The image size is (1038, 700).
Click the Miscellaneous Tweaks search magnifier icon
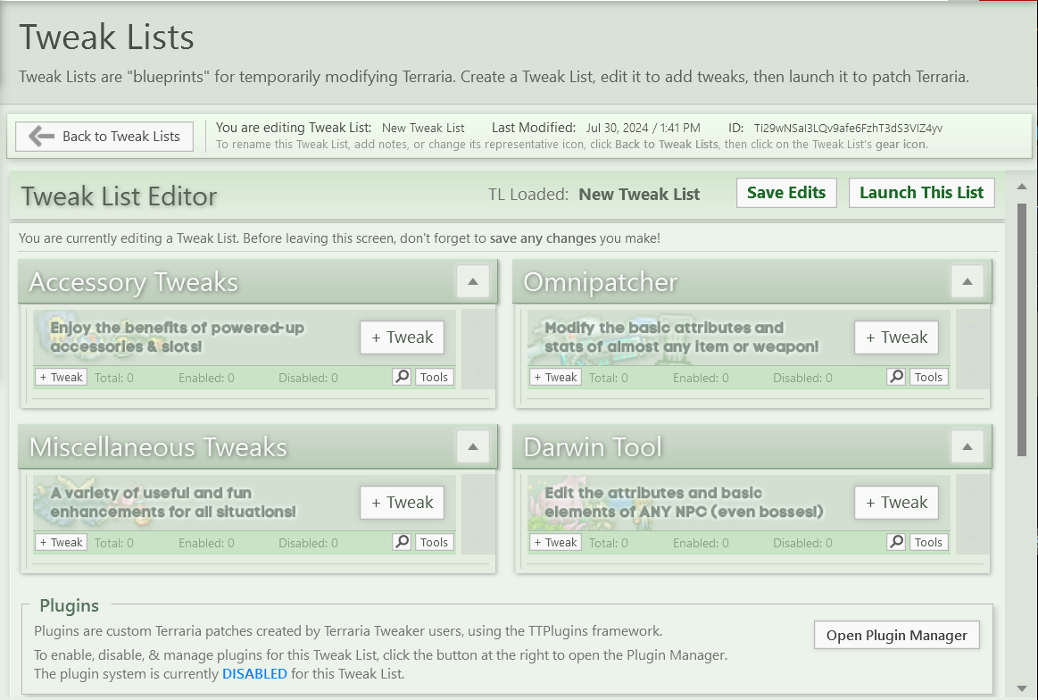[402, 542]
